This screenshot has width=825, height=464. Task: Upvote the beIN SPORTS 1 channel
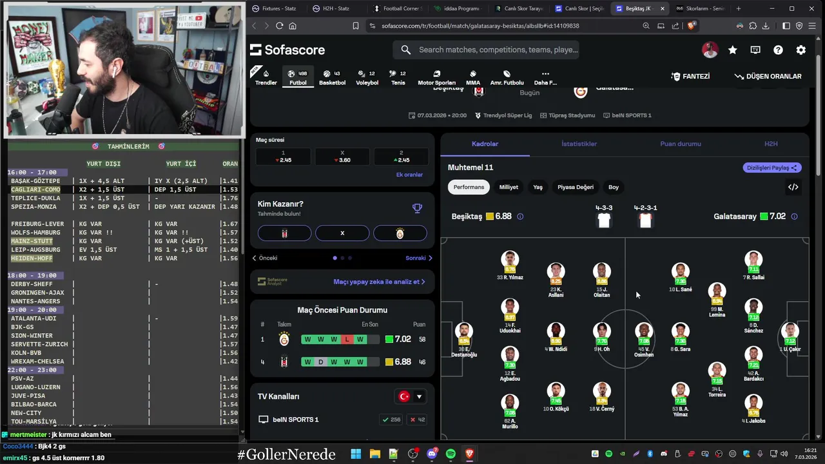click(392, 420)
